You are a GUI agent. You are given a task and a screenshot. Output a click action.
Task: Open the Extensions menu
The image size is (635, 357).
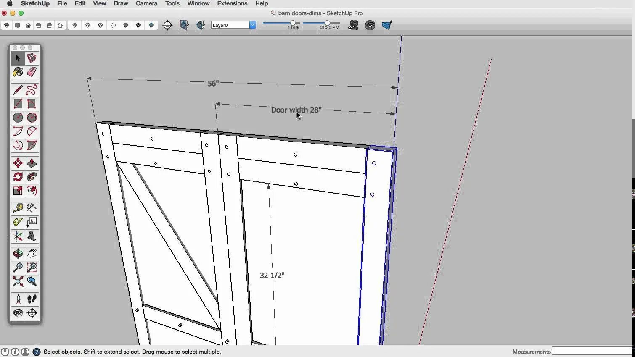tap(232, 3)
